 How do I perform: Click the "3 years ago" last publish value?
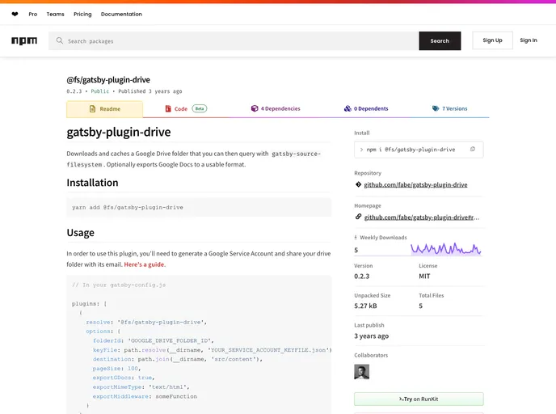371,336
